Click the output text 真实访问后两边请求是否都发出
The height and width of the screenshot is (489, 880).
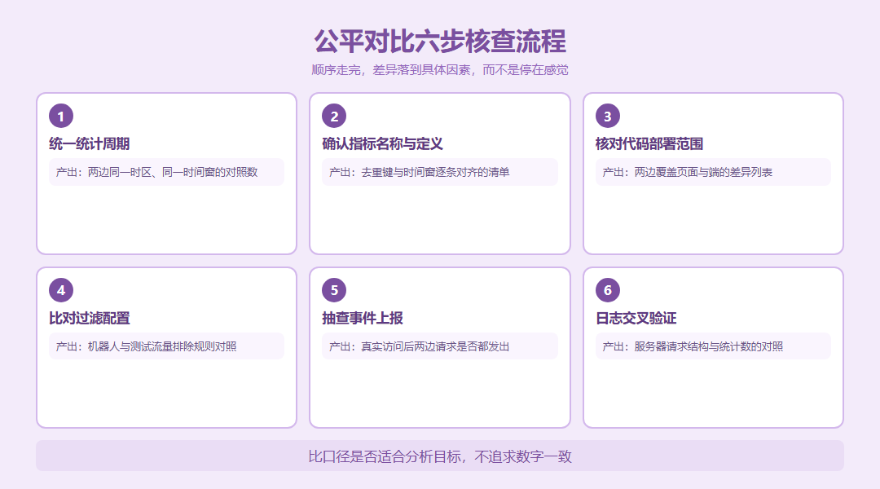click(435, 346)
